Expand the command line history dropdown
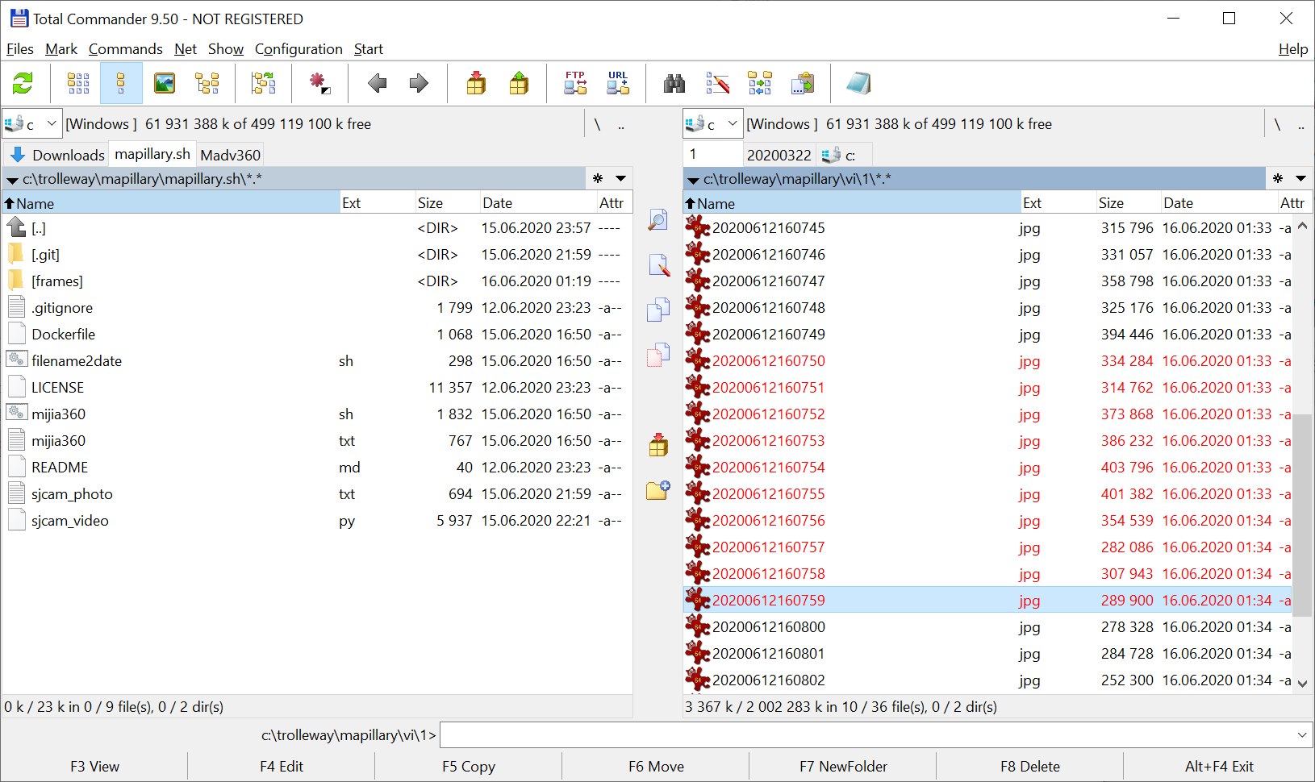 coord(1301,734)
